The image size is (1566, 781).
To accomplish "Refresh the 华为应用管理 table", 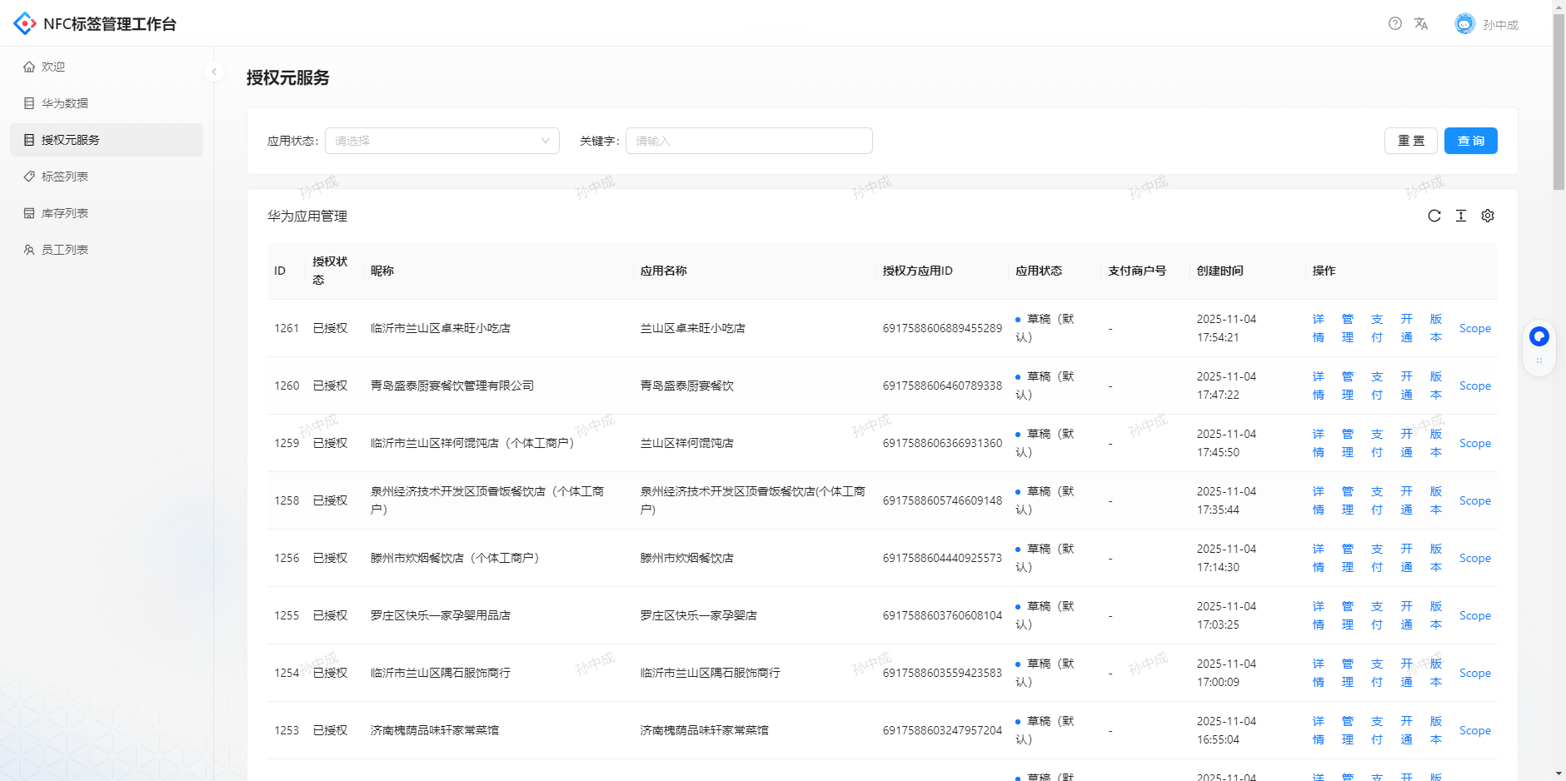I will (1434, 216).
